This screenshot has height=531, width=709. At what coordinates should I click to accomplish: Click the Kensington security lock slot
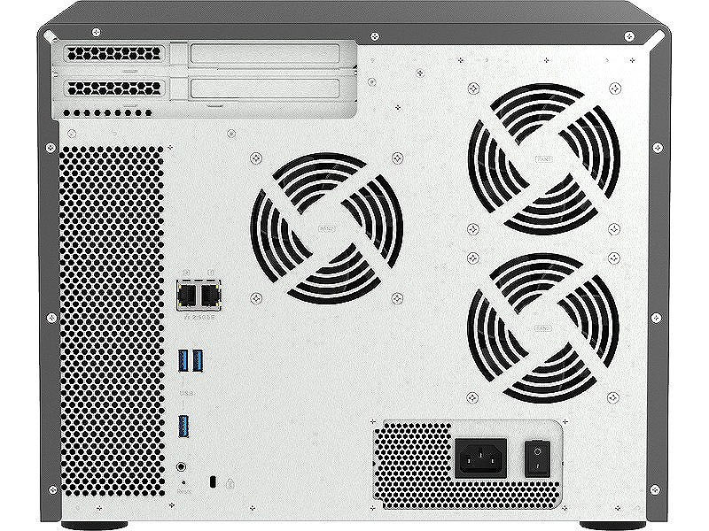(x=213, y=481)
